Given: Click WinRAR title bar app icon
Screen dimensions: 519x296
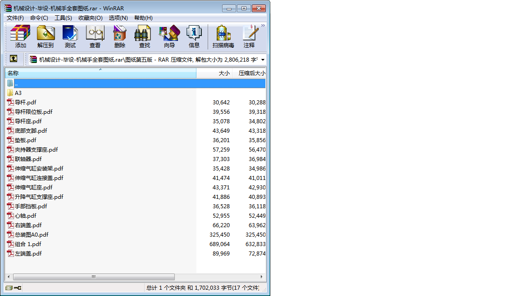Looking at the screenshot, I should 8,8.
